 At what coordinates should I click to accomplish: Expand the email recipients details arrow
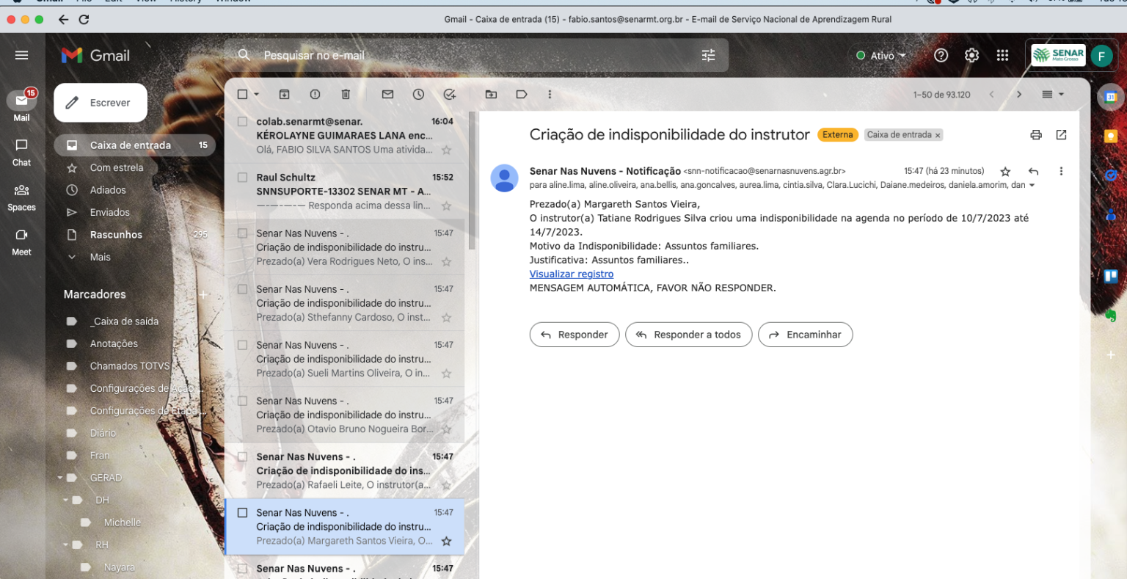point(1032,186)
